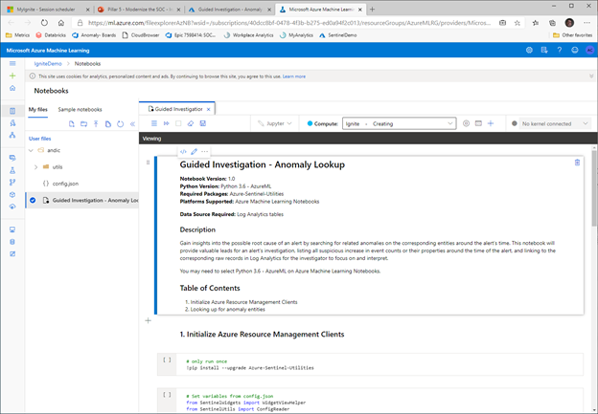Open the Pipelines sidebar icon
This screenshot has height=414, width=598.
12,183
